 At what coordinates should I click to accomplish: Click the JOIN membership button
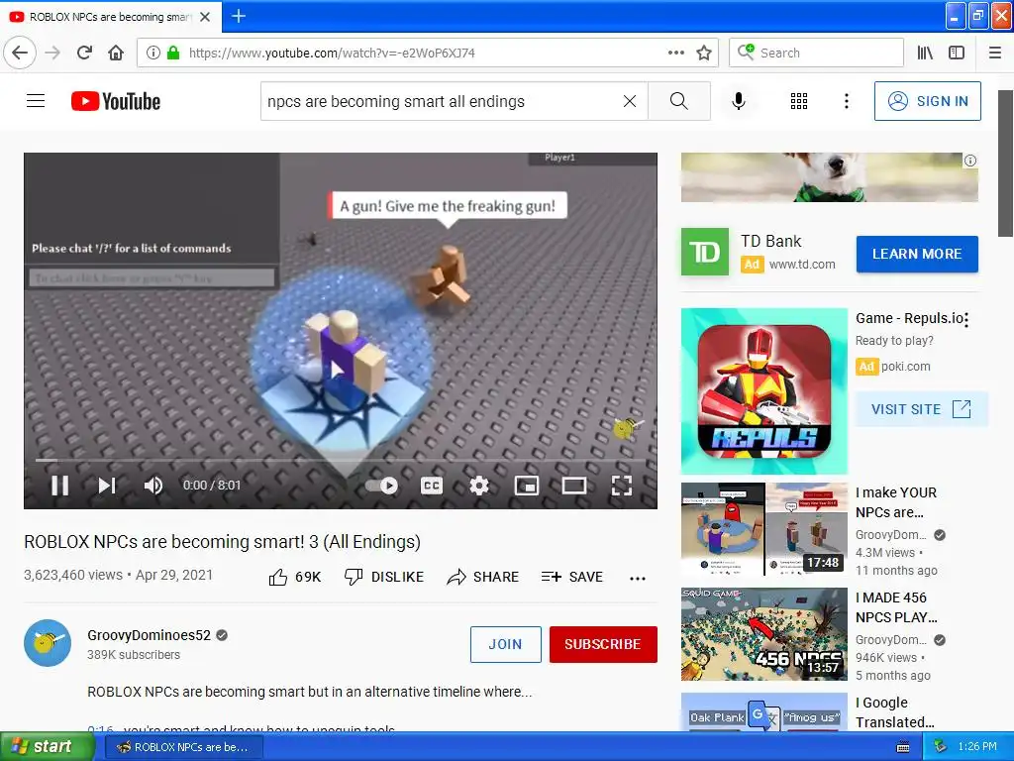pyautogui.click(x=506, y=644)
